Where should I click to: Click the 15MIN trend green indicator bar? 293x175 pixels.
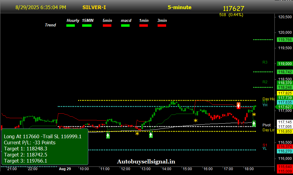coord(87,26)
